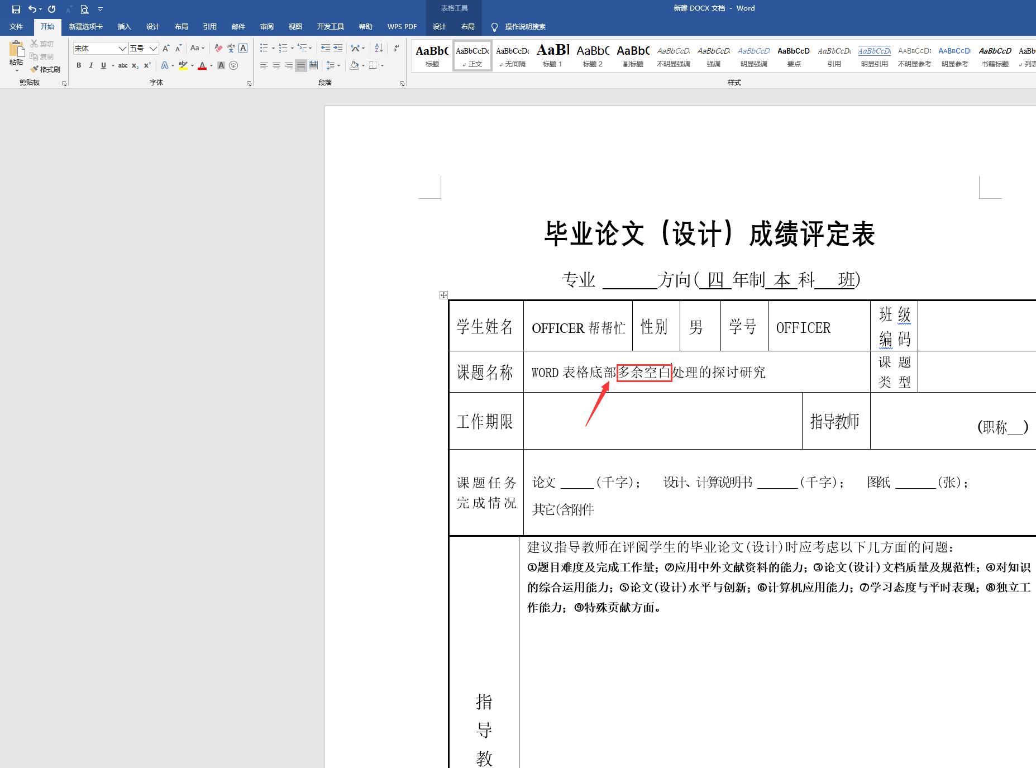
Task: Click the strikethrough icon
Action: tap(122, 65)
